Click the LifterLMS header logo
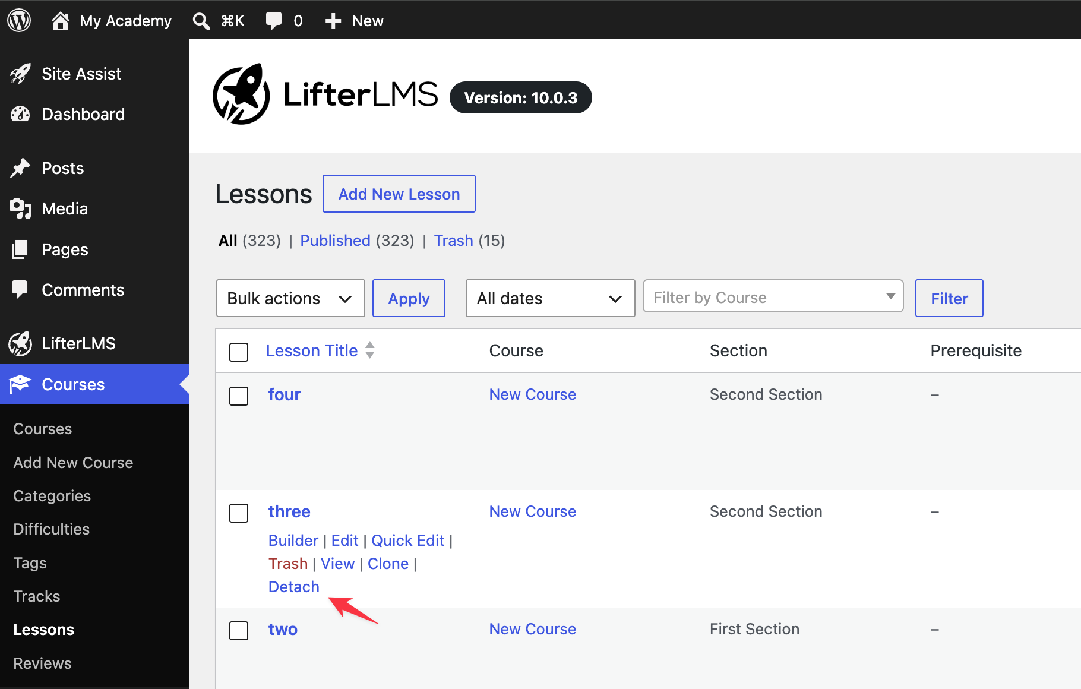1081x689 pixels. tap(325, 94)
